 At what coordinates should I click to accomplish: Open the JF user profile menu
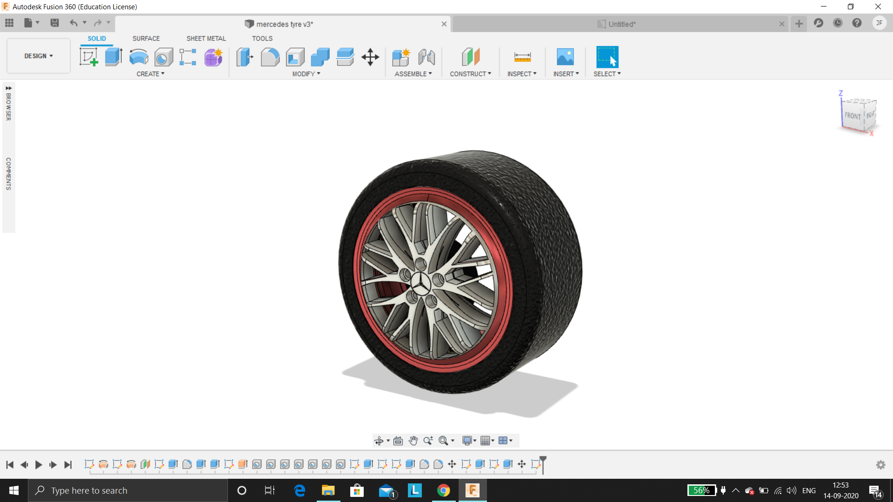point(879,23)
